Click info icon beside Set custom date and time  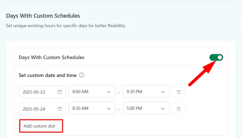pyautogui.click(x=82, y=75)
